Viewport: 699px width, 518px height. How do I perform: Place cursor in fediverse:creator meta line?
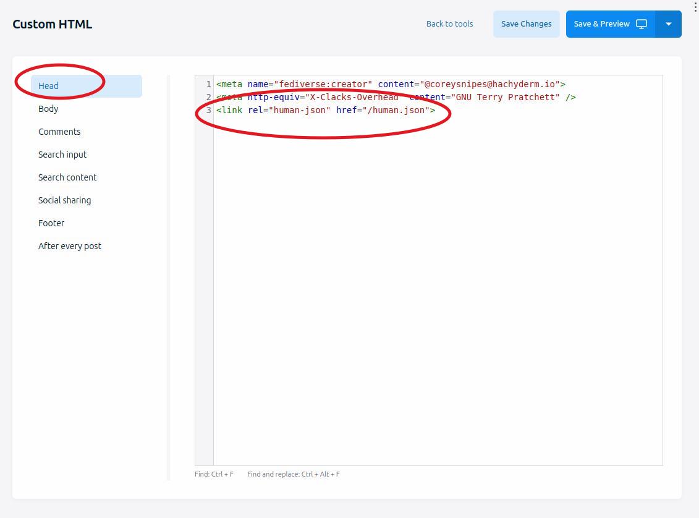[x=391, y=84]
